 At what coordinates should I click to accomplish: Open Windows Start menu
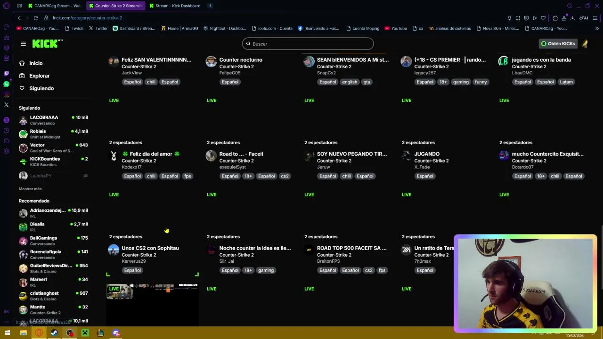pyautogui.click(x=8, y=333)
